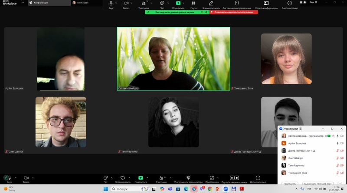Select Тимошенко Елла video tile

pyautogui.click(x=286, y=59)
